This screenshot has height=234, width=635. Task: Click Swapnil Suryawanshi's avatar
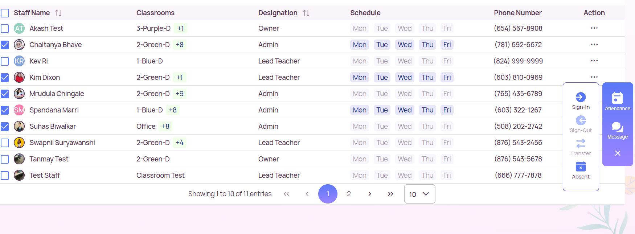(19, 143)
